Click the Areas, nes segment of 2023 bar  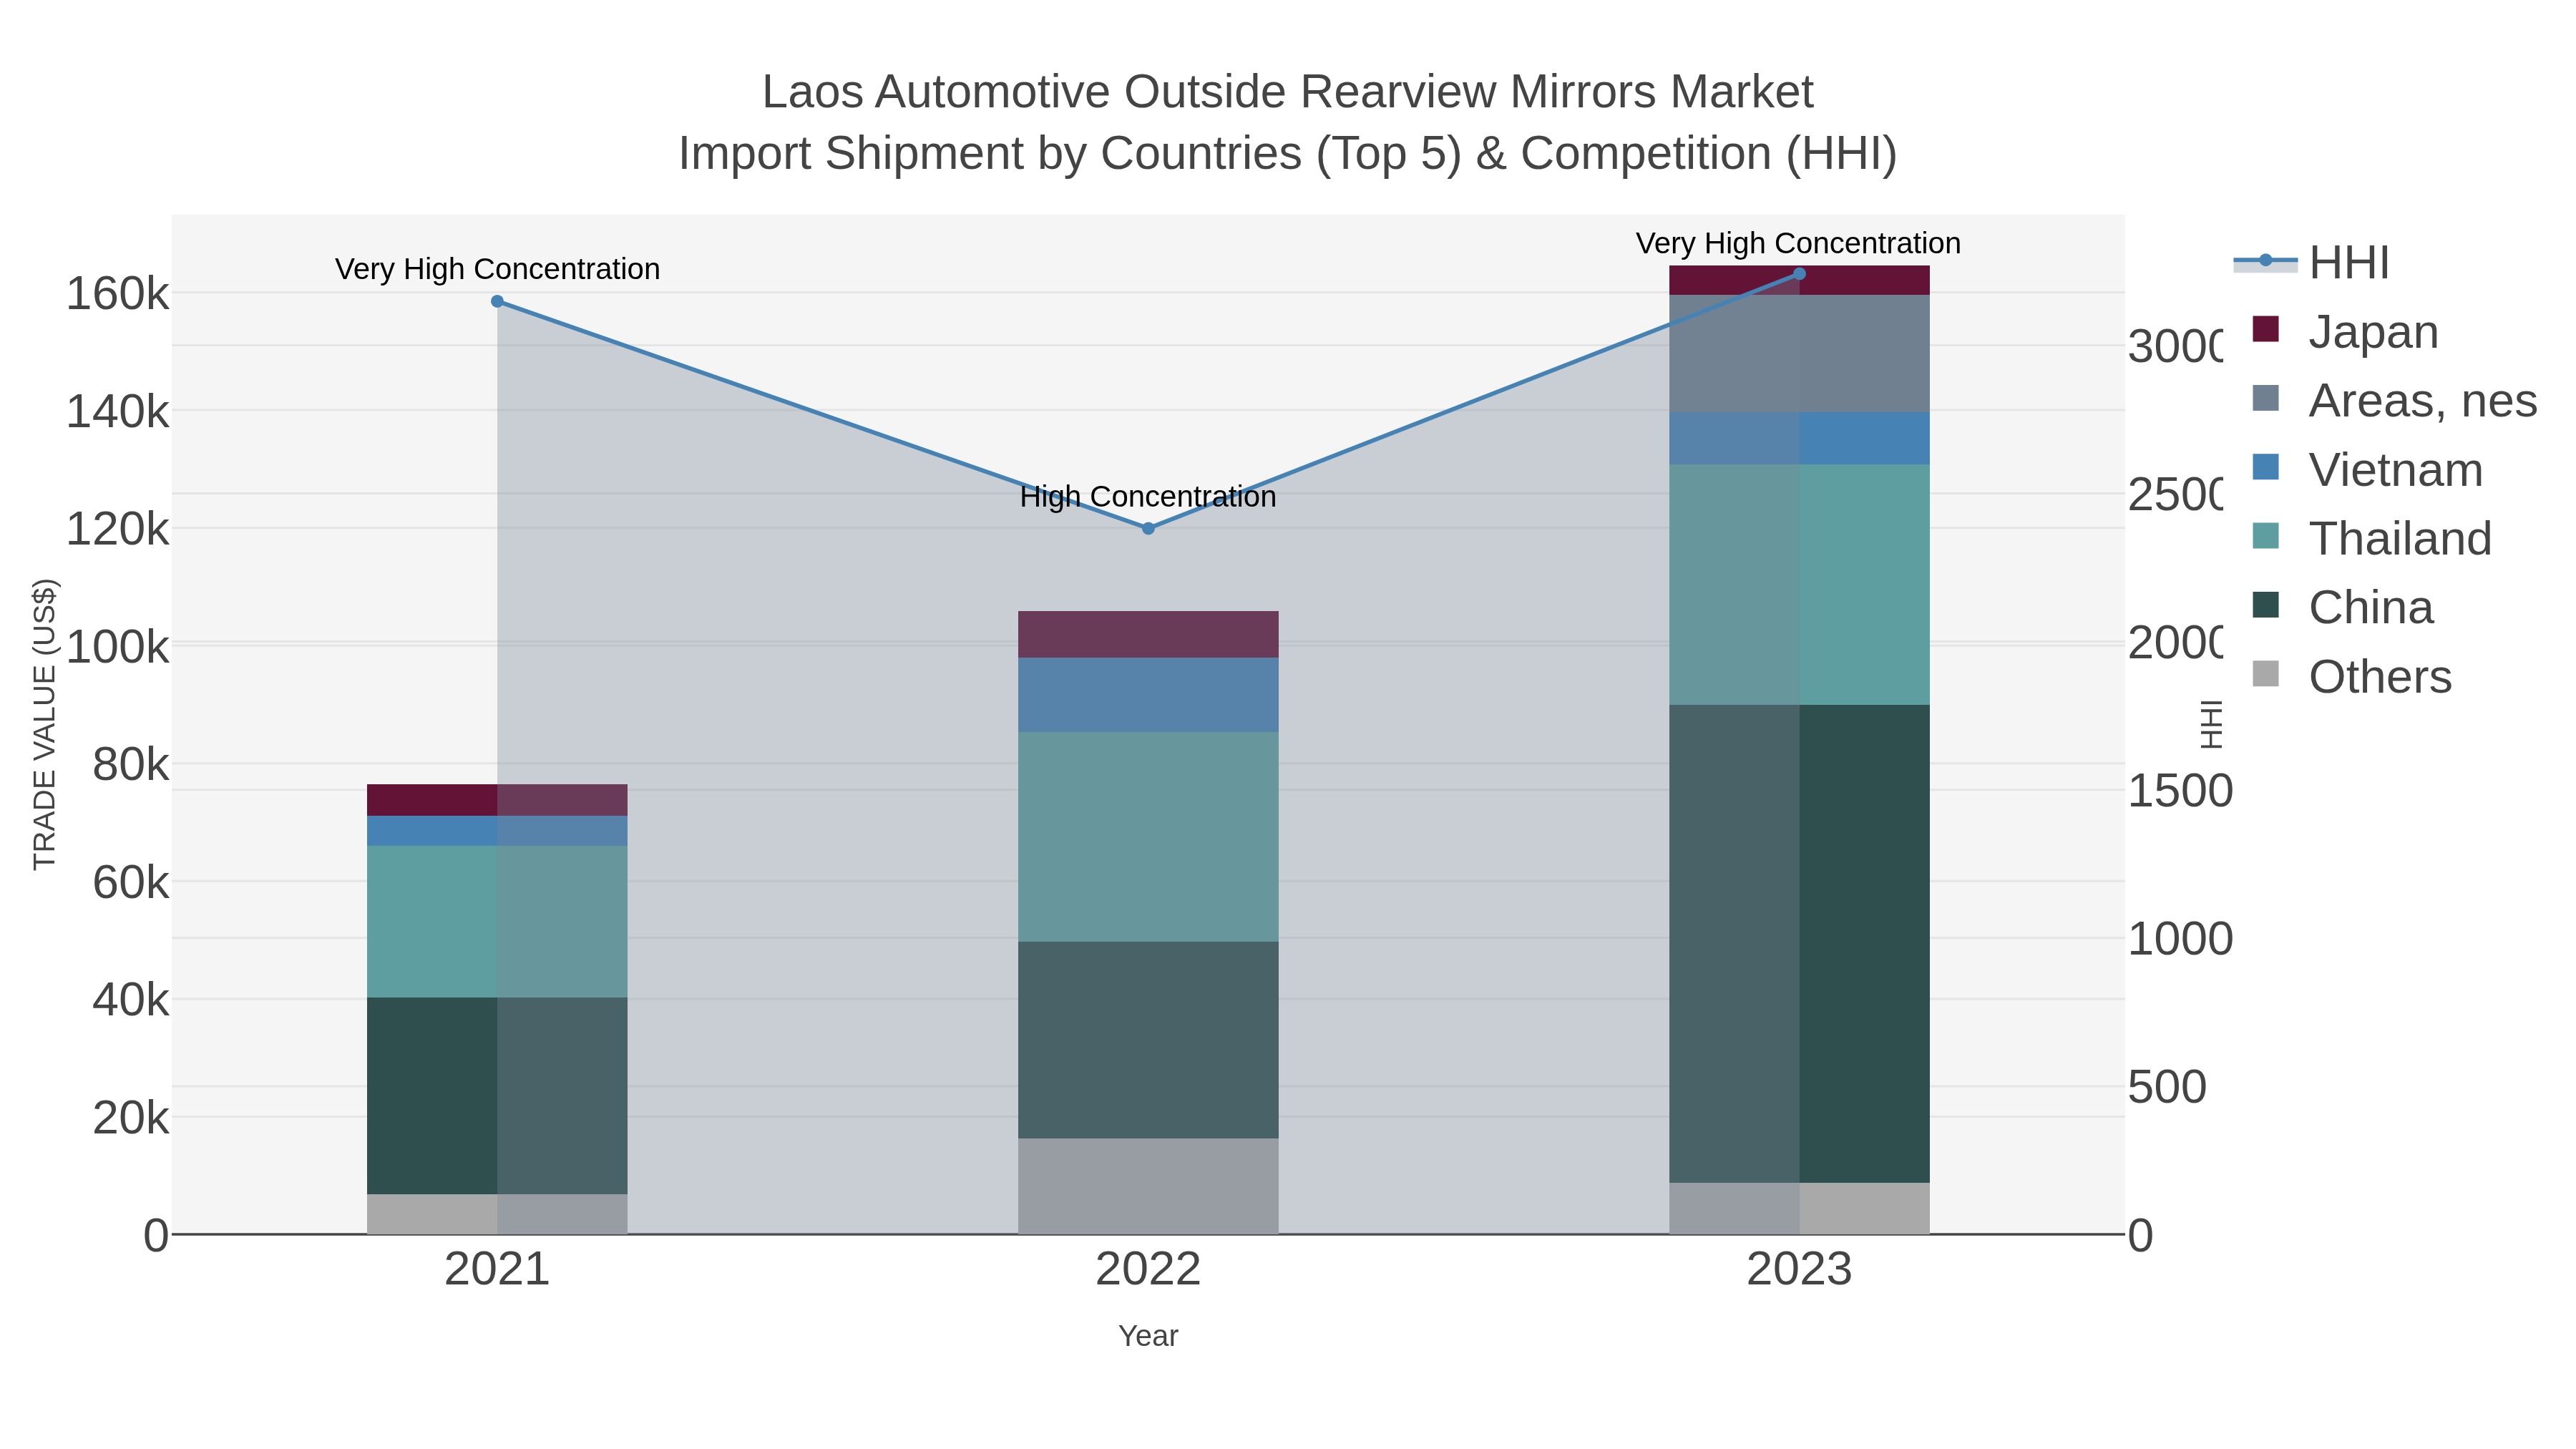pyautogui.click(x=1799, y=354)
